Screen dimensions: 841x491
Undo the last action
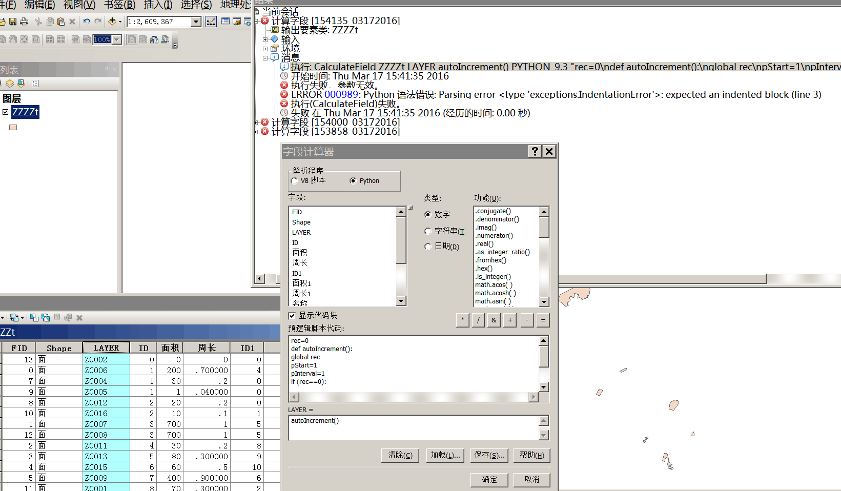(x=86, y=22)
